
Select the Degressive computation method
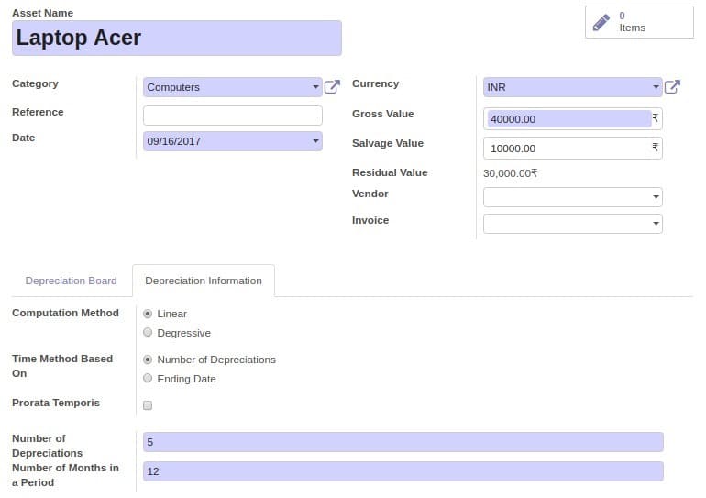tap(148, 333)
